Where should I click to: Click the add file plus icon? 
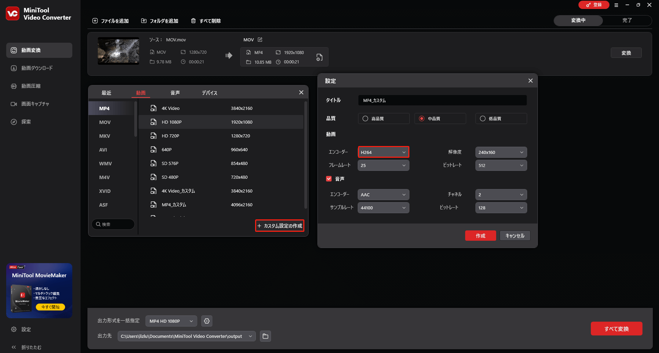(x=95, y=21)
